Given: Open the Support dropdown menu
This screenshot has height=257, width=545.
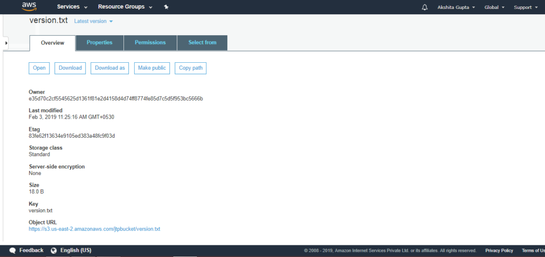Looking at the screenshot, I should click(x=525, y=7).
